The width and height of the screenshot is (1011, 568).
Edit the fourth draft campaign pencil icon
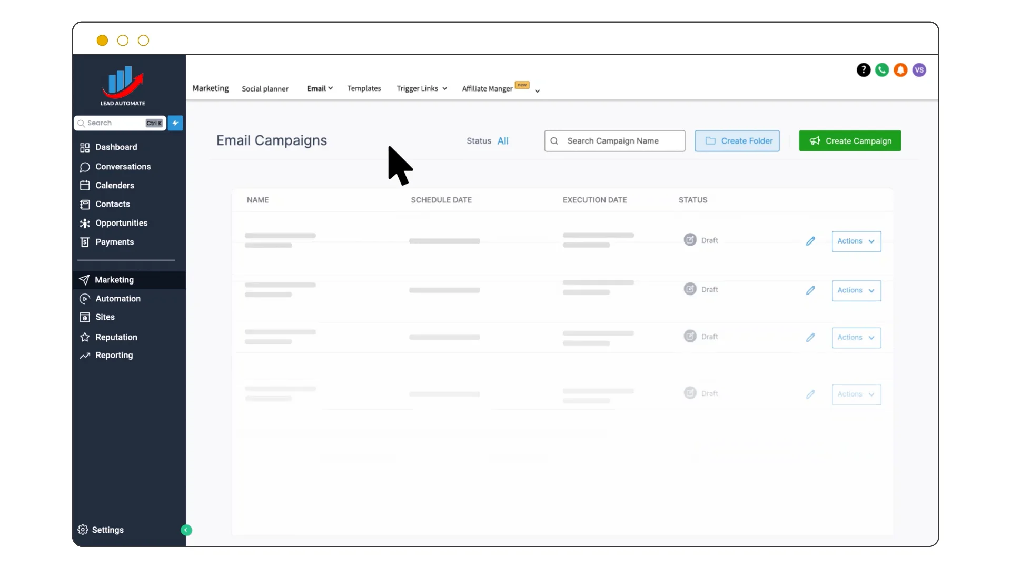(810, 394)
